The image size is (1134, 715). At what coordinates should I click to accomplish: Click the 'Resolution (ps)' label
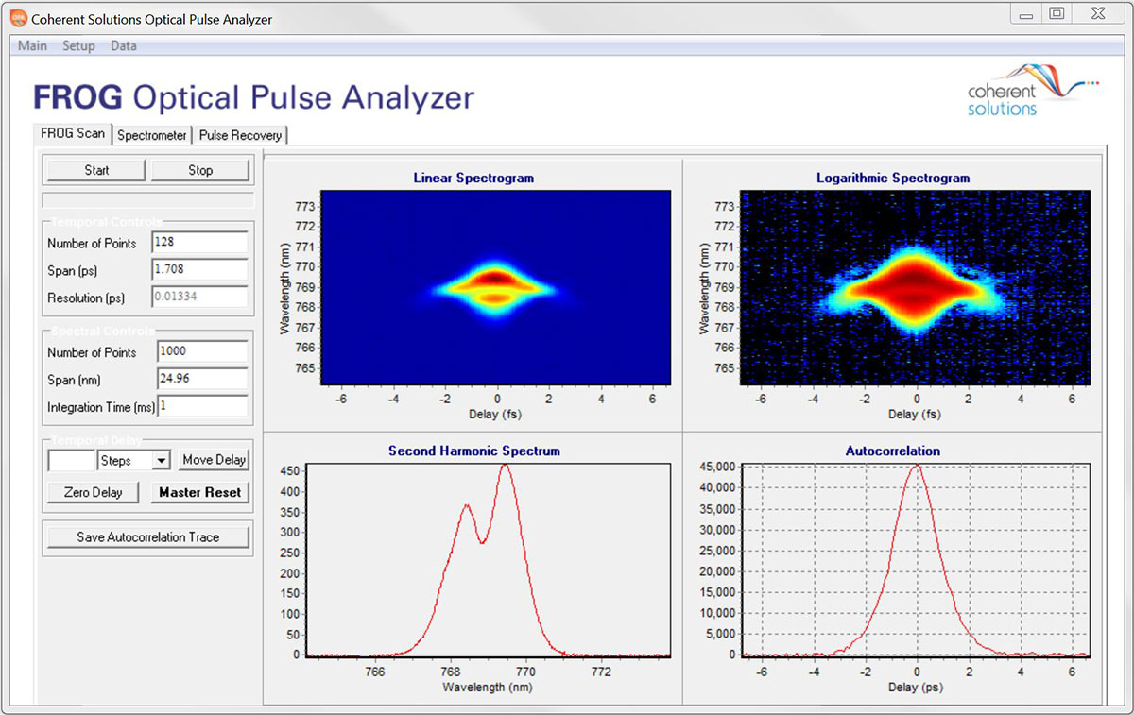coord(86,298)
